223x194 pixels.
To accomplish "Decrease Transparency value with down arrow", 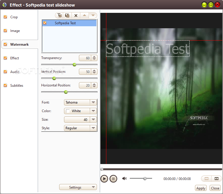I will [94, 59].
